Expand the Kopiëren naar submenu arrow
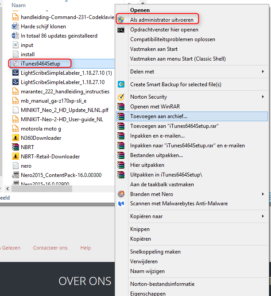Image resolution: width=271 pixels, height=296 pixels. click(x=263, y=216)
